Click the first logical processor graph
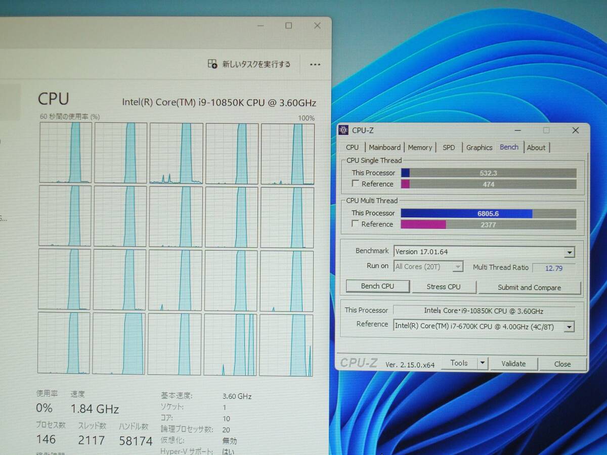Screen dimensions: 607x455 66,153
